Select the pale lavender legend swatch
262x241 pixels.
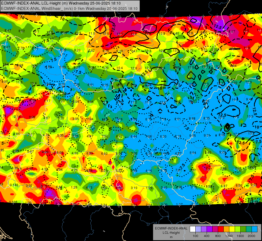[x=198, y=229]
